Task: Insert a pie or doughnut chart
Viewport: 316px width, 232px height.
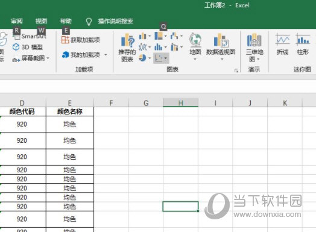Action: pos(142,58)
